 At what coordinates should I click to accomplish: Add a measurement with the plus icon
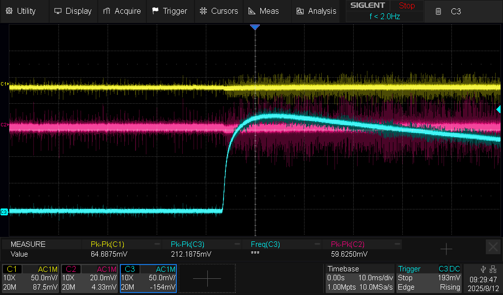(x=446, y=249)
